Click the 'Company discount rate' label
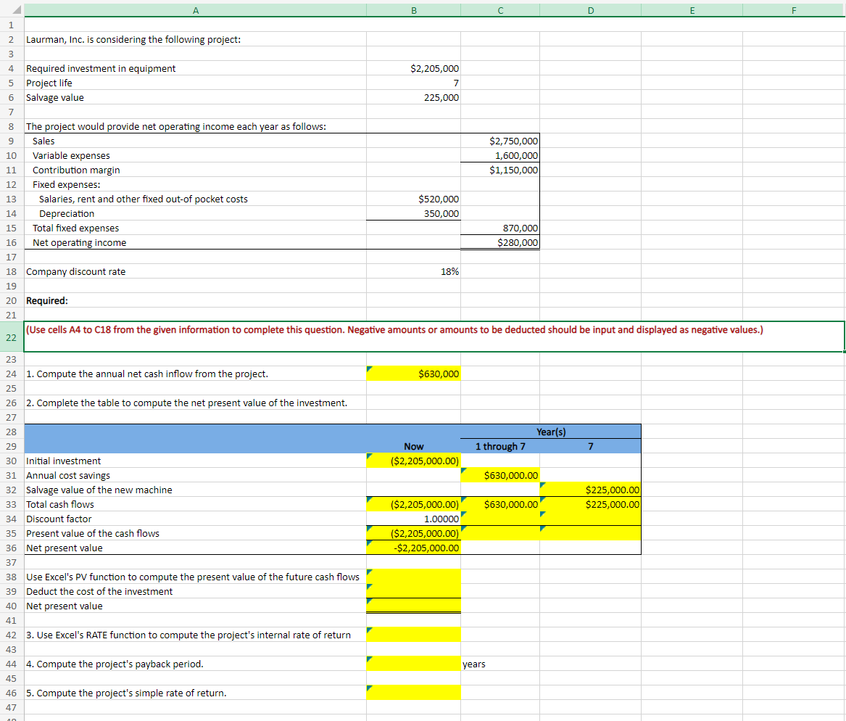Image resolution: width=846 pixels, height=721 pixels. [75, 271]
